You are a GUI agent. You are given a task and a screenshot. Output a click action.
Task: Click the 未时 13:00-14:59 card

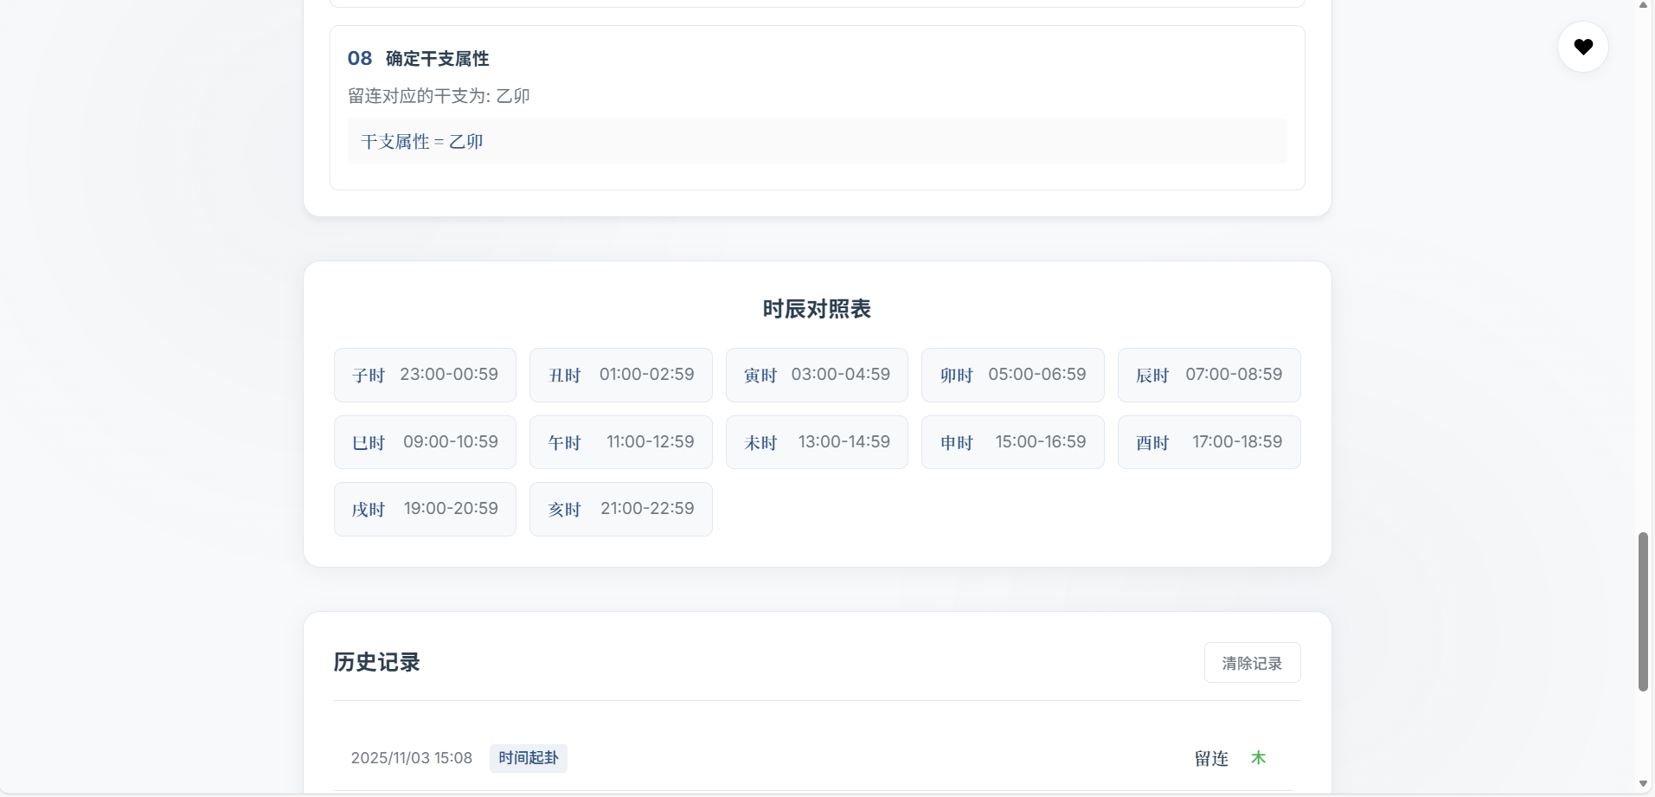(817, 442)
